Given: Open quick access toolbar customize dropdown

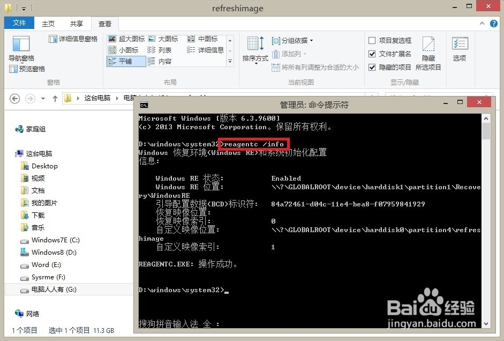Looking at the screenshot, I should (24, 9).
